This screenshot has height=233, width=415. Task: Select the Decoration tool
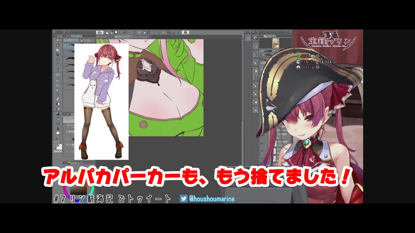57,94
